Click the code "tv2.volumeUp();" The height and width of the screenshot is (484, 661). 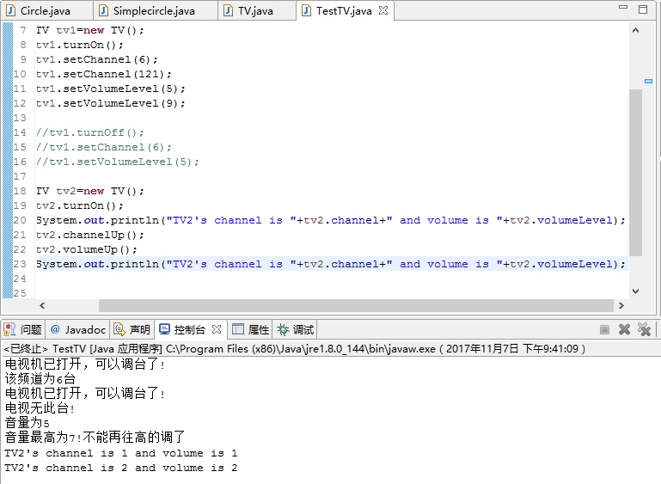click(87, 249)
